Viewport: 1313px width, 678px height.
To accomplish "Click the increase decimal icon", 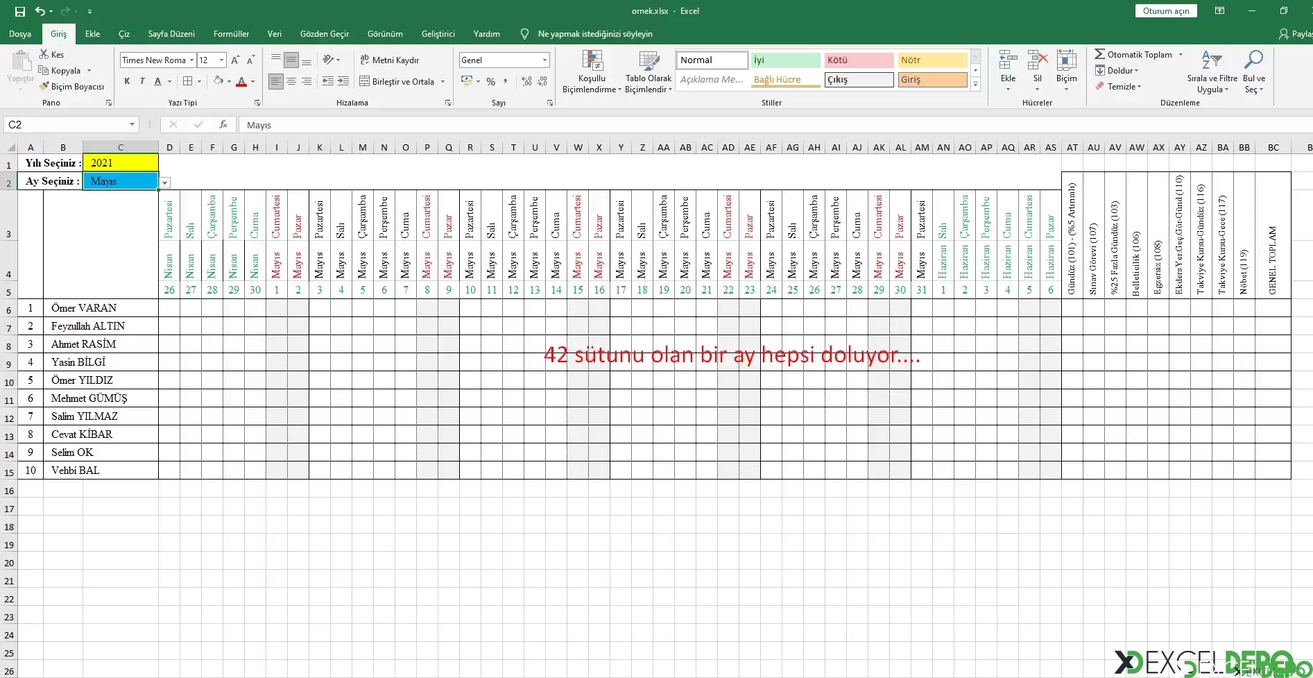I will pyautogui.click(x=526, y=81).
